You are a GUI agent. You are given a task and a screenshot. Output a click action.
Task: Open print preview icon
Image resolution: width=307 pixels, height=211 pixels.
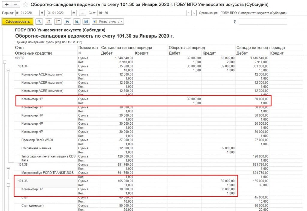click(77, 22)
